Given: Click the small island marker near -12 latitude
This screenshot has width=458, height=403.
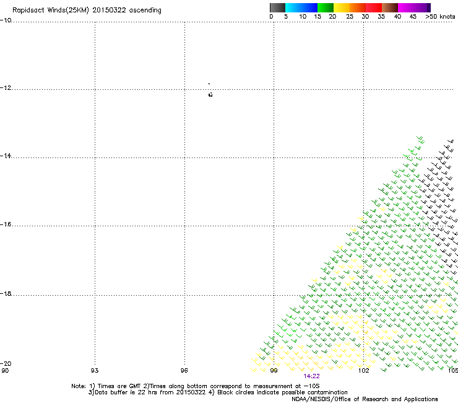Looking at the screenshot, I should (x=210, y=94).
